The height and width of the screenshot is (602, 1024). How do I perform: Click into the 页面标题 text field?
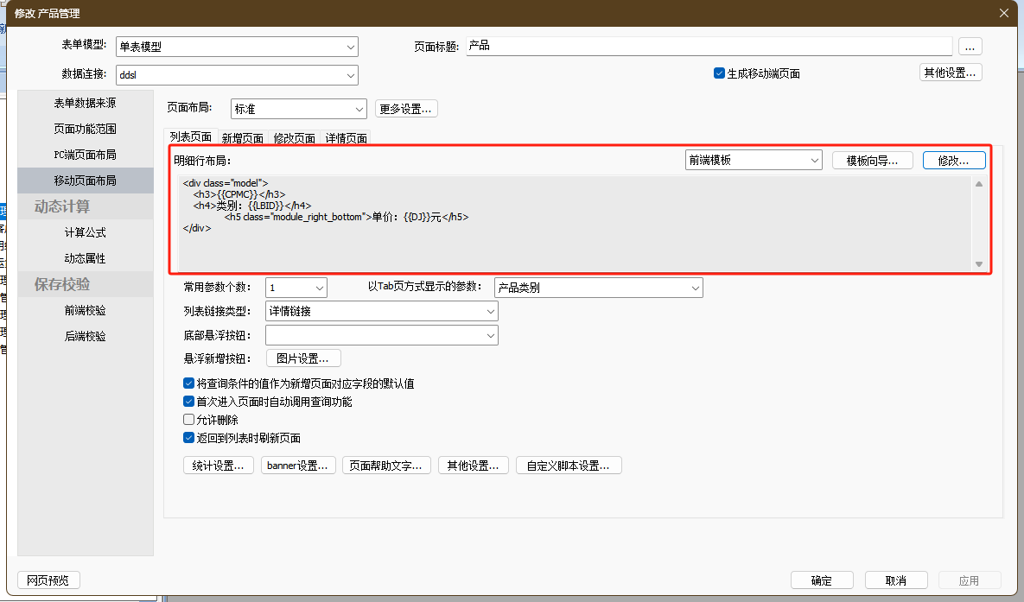click(708, 46)
